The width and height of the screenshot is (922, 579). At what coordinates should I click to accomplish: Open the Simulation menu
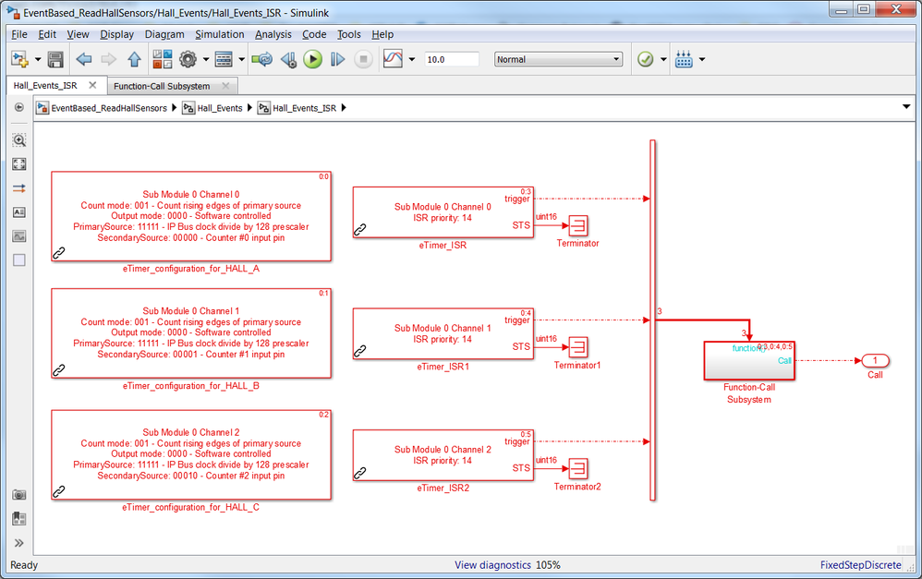point(219,34)
